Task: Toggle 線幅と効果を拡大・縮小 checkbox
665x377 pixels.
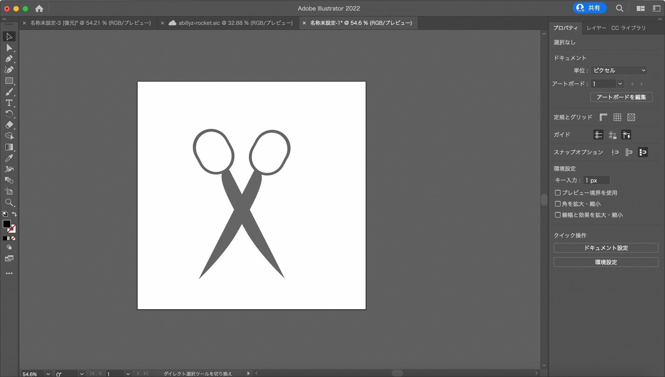Action: pyautogui.click(x=558, y=215)
